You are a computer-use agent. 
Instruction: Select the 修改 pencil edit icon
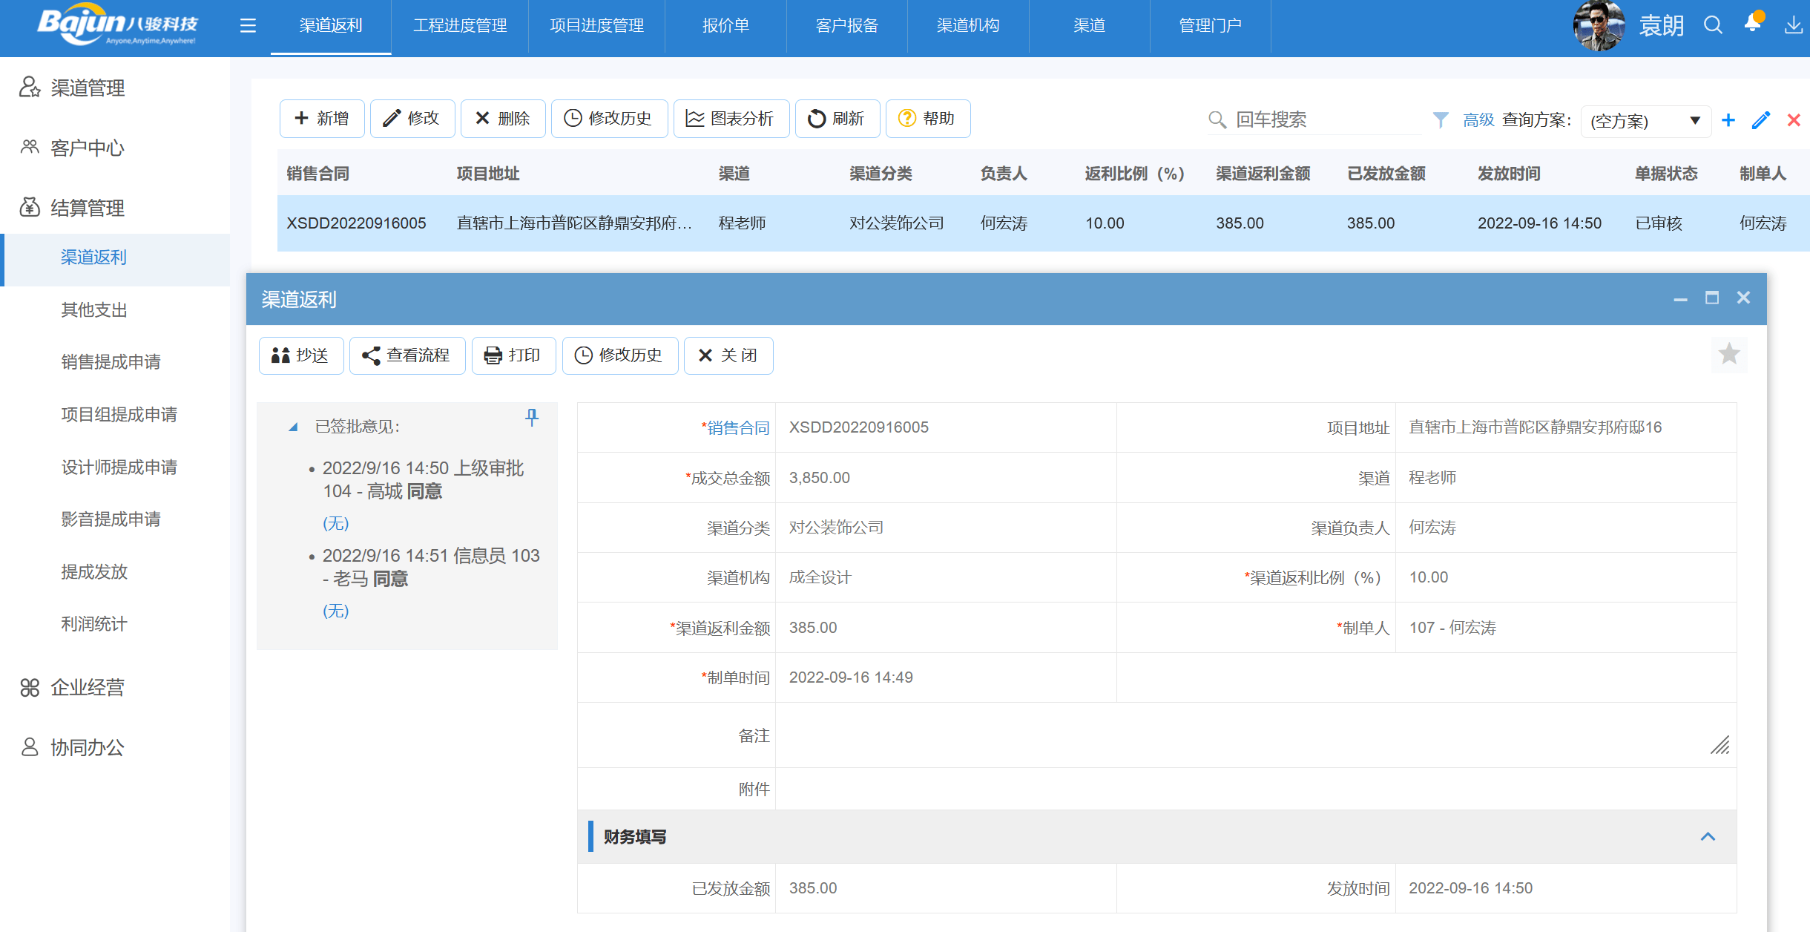point(391,118)
